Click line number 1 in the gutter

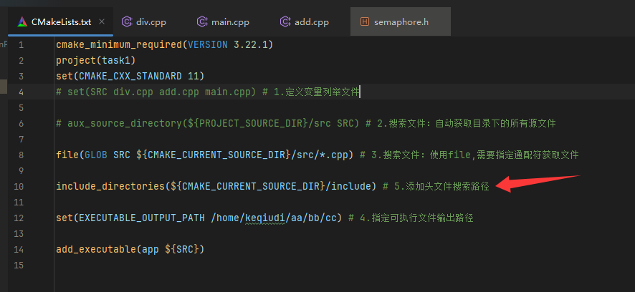(x=21, y=44)
